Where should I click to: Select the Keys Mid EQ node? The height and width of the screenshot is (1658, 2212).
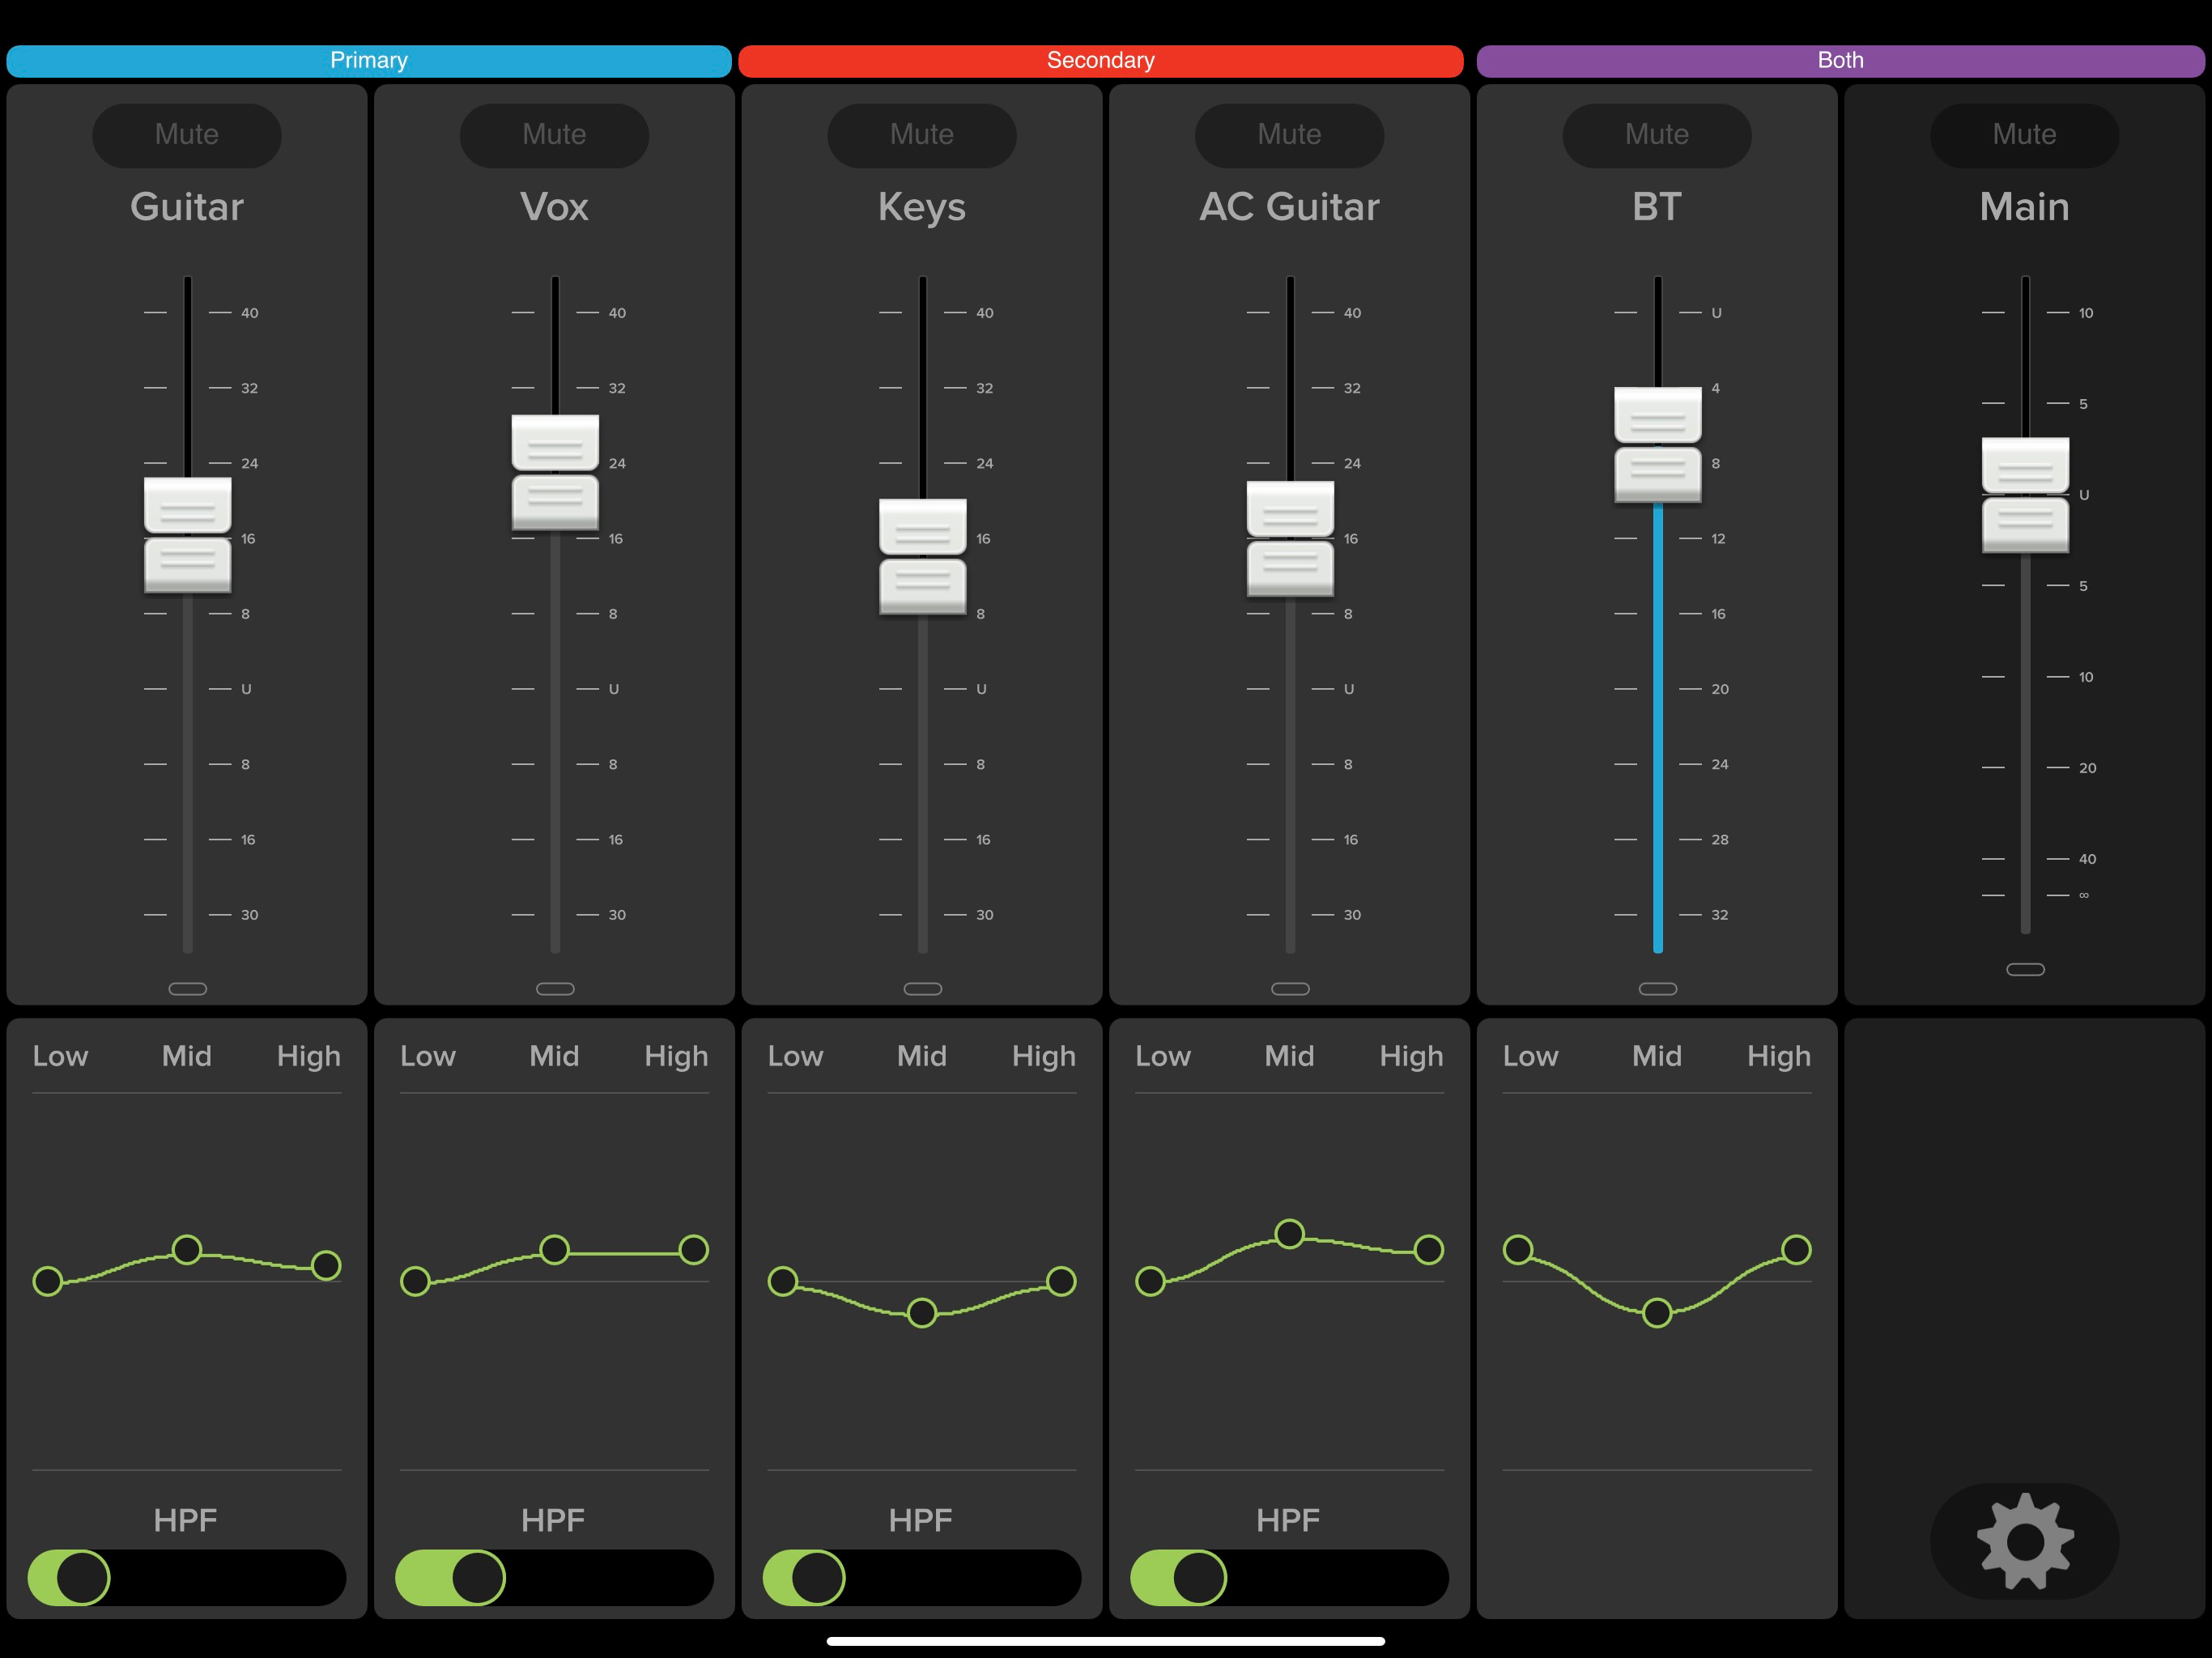click(922, 1312)
